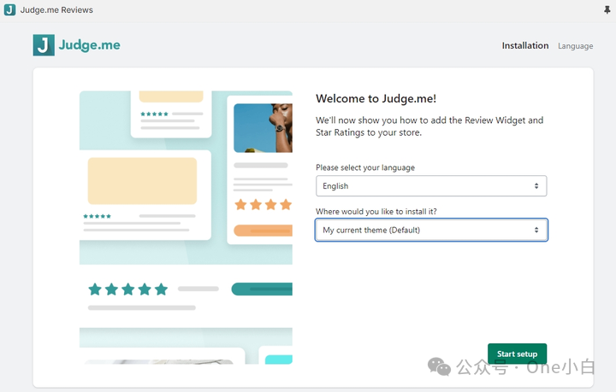This screenshot has width=616, height=392.
Task: Click the small teal stars below the yellow block
Action: (97, 216)
